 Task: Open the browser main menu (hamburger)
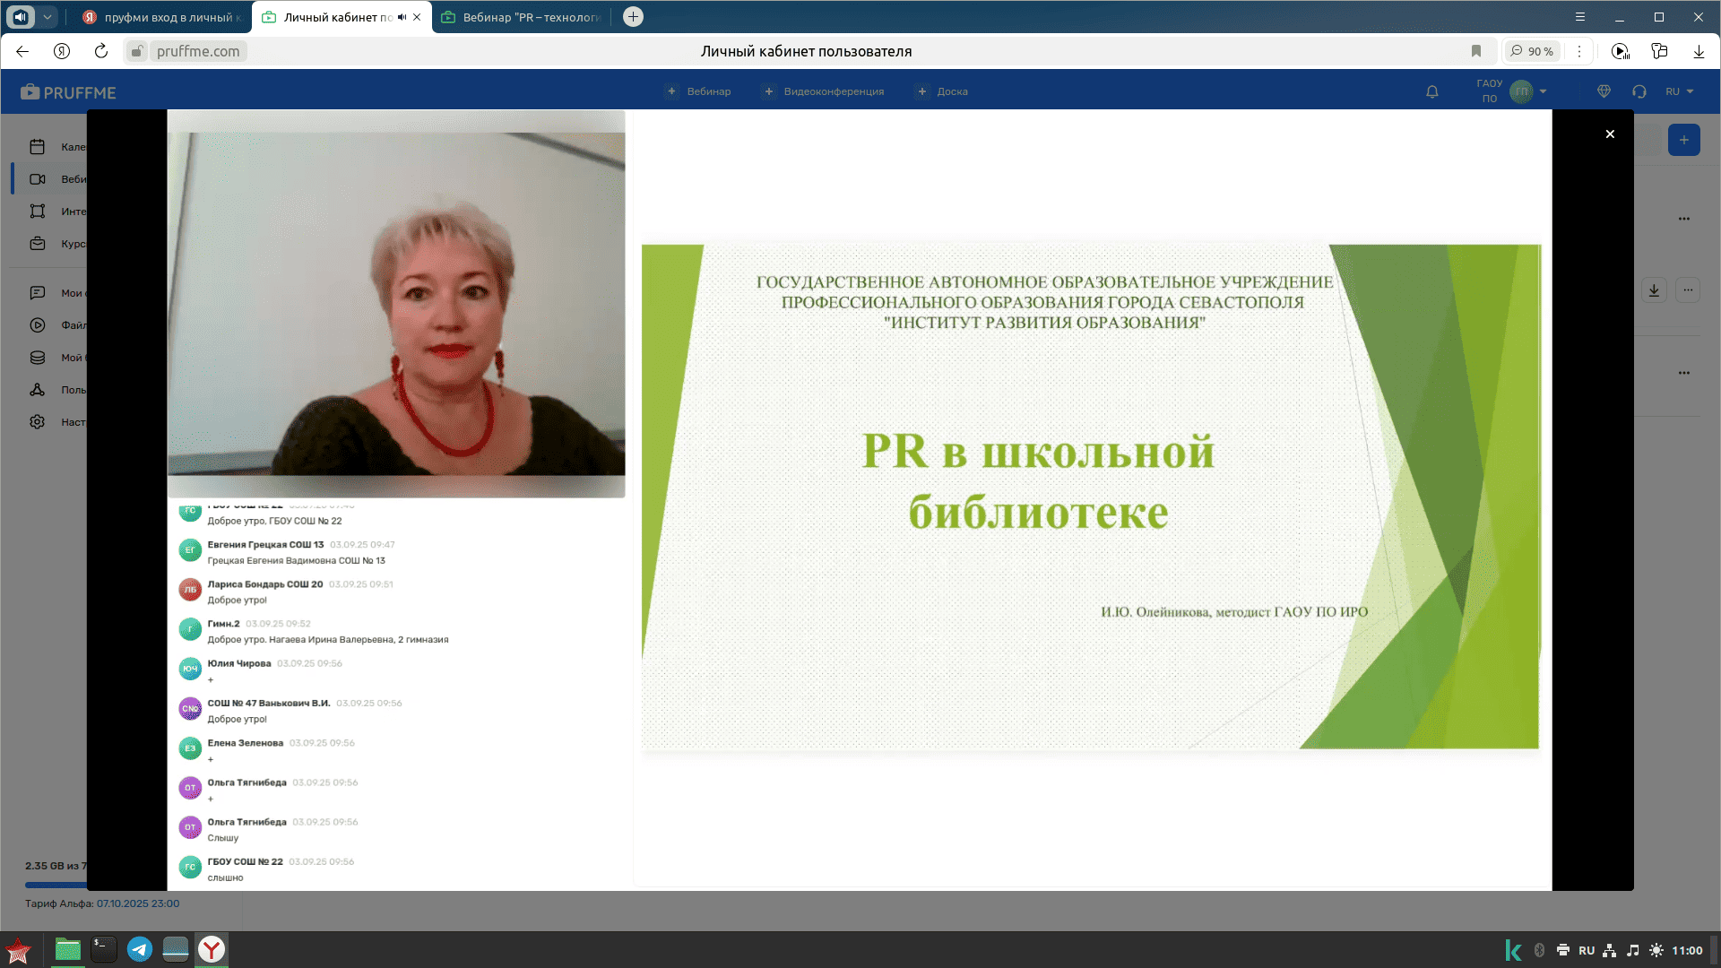[x=1580, y=17]
